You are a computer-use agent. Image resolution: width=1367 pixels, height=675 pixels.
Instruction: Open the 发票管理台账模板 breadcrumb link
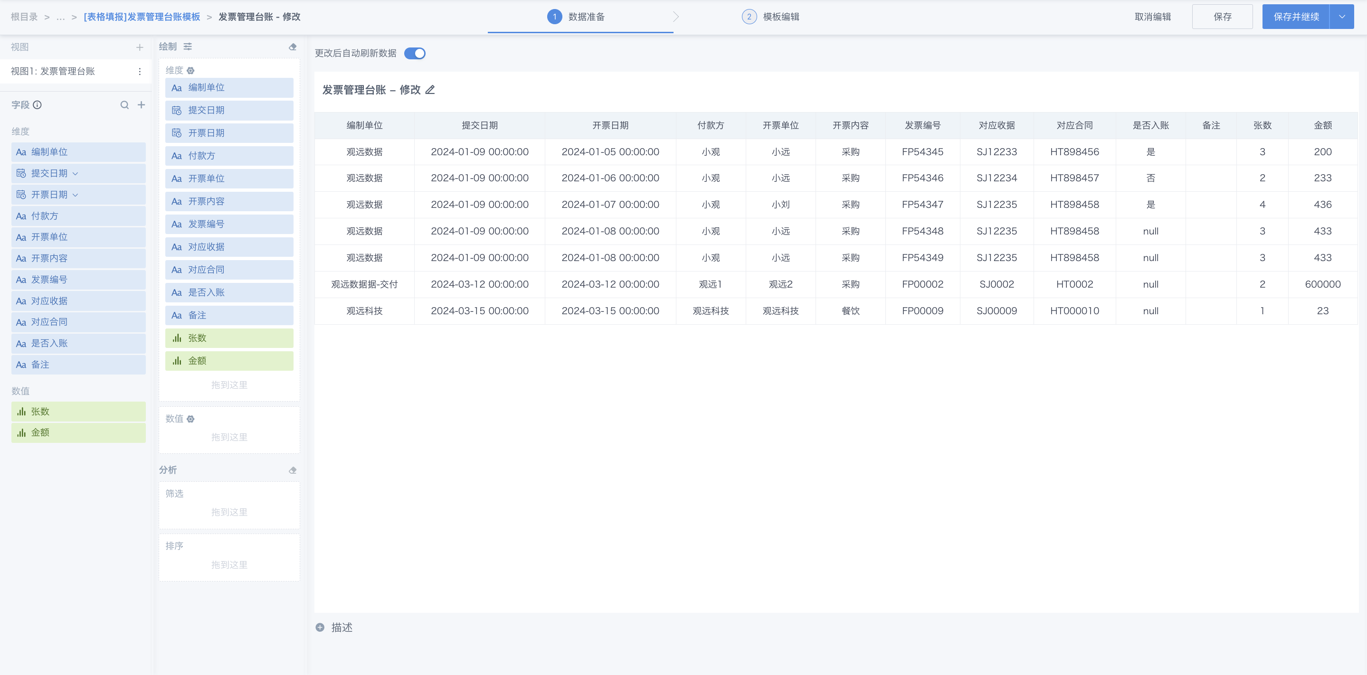tap(142, 17)
